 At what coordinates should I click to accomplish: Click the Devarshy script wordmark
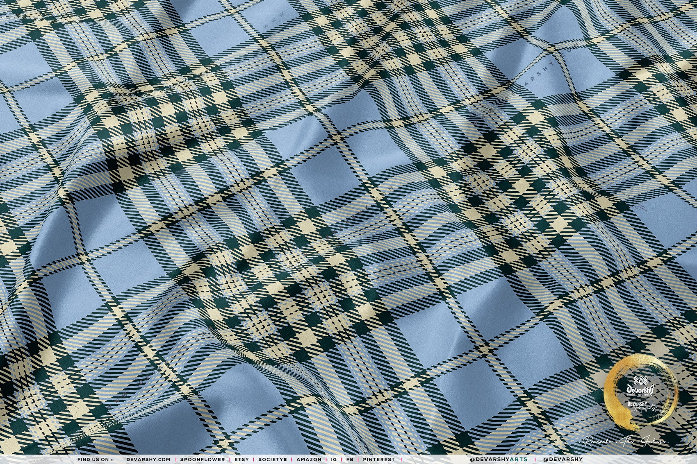640,389
